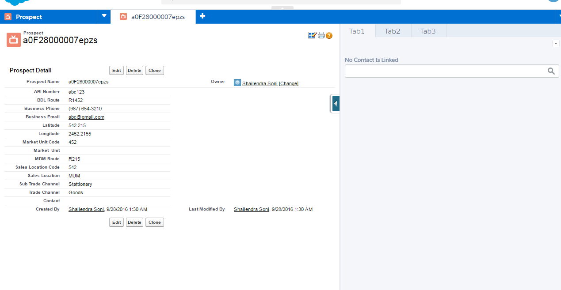The height and width of the screenshot is (290, 561).
Task: Click the Owner field label
Action: (x=218, y=82)
